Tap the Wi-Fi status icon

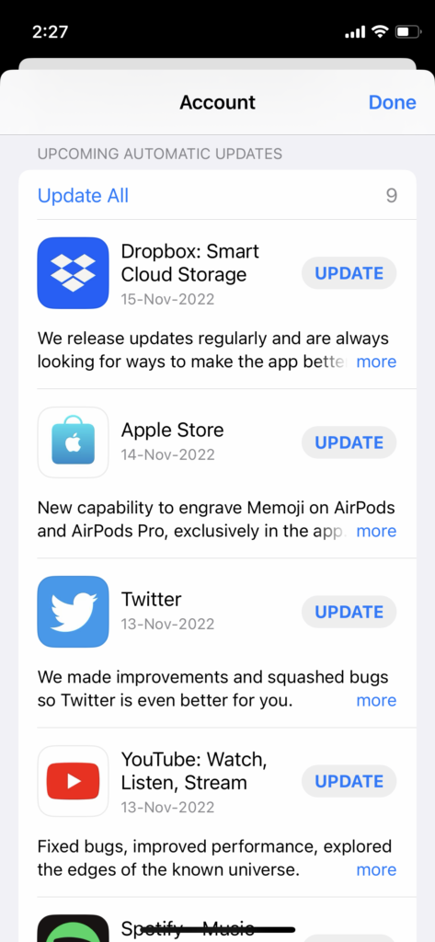(x=380, y=31)
